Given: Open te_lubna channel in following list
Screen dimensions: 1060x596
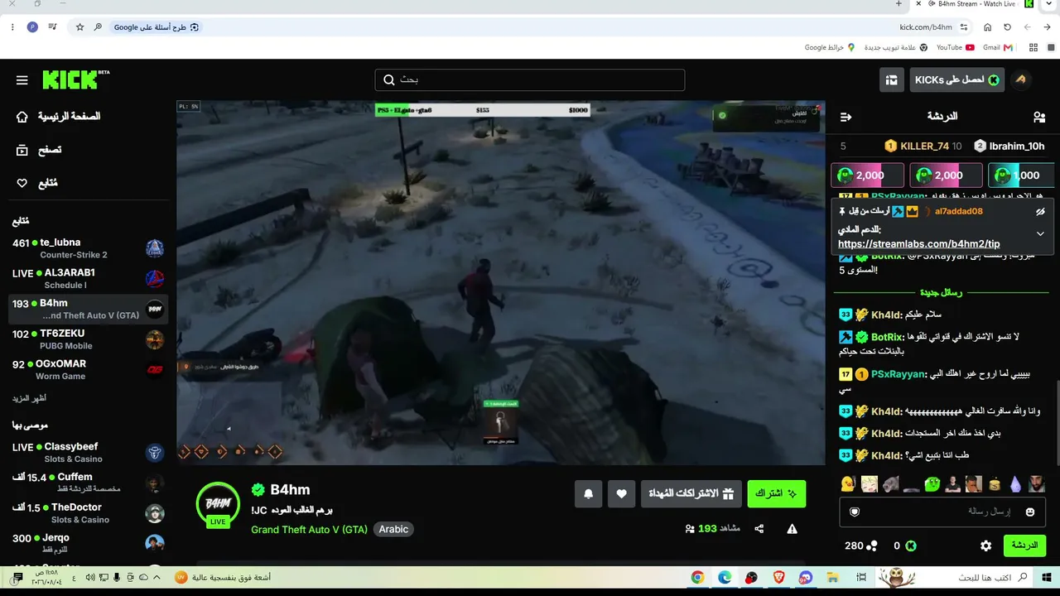Looking at the screenshot, I should (88, 248).
